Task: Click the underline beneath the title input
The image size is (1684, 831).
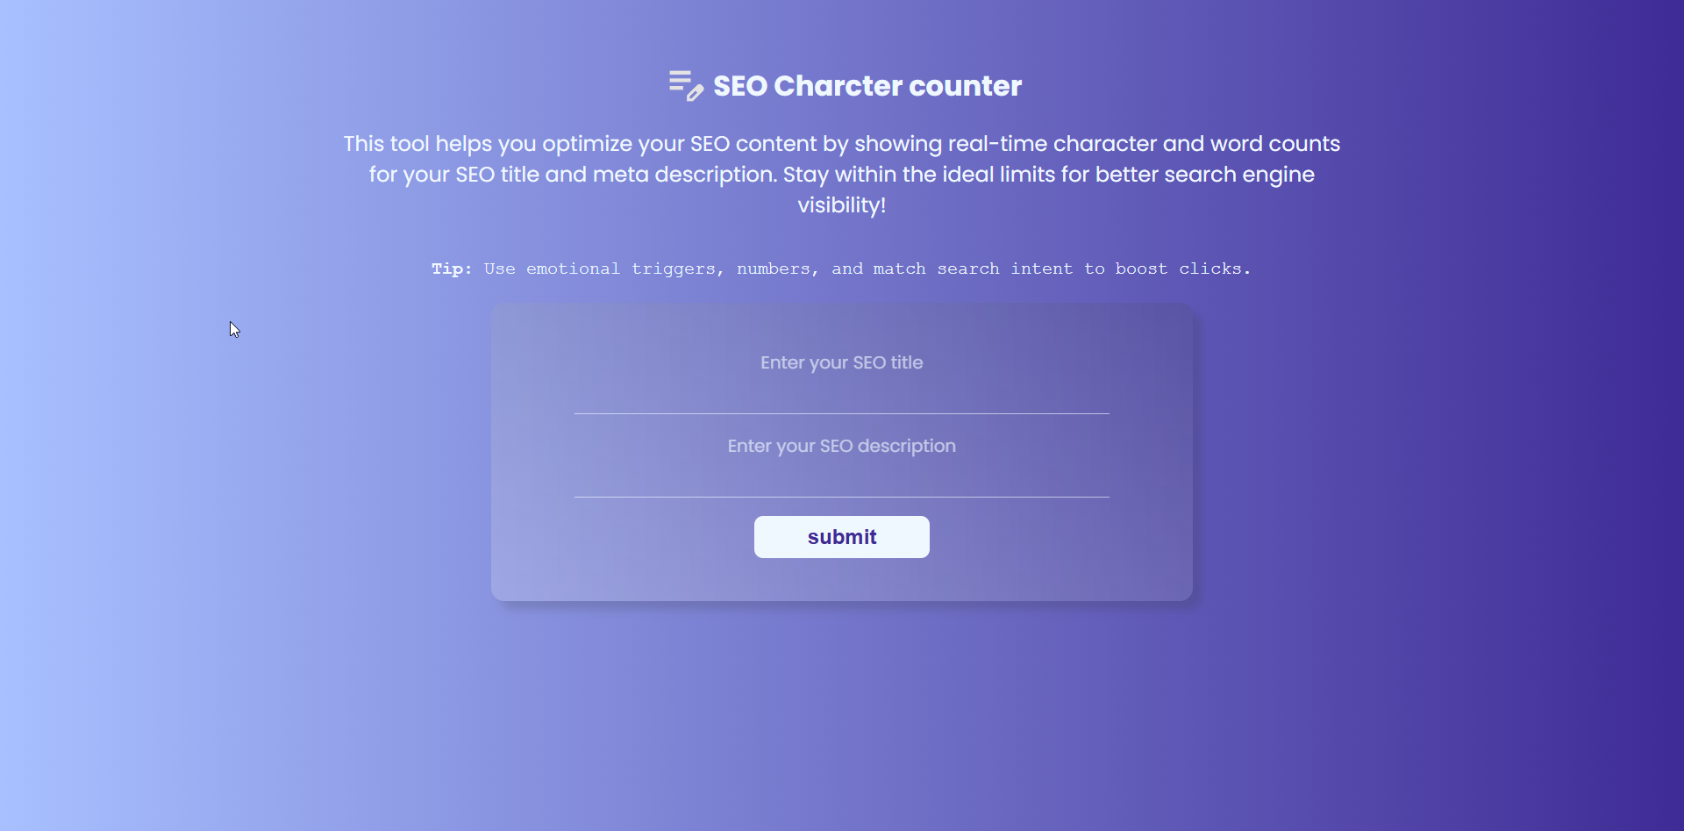Action: click(x=841, y=413)
